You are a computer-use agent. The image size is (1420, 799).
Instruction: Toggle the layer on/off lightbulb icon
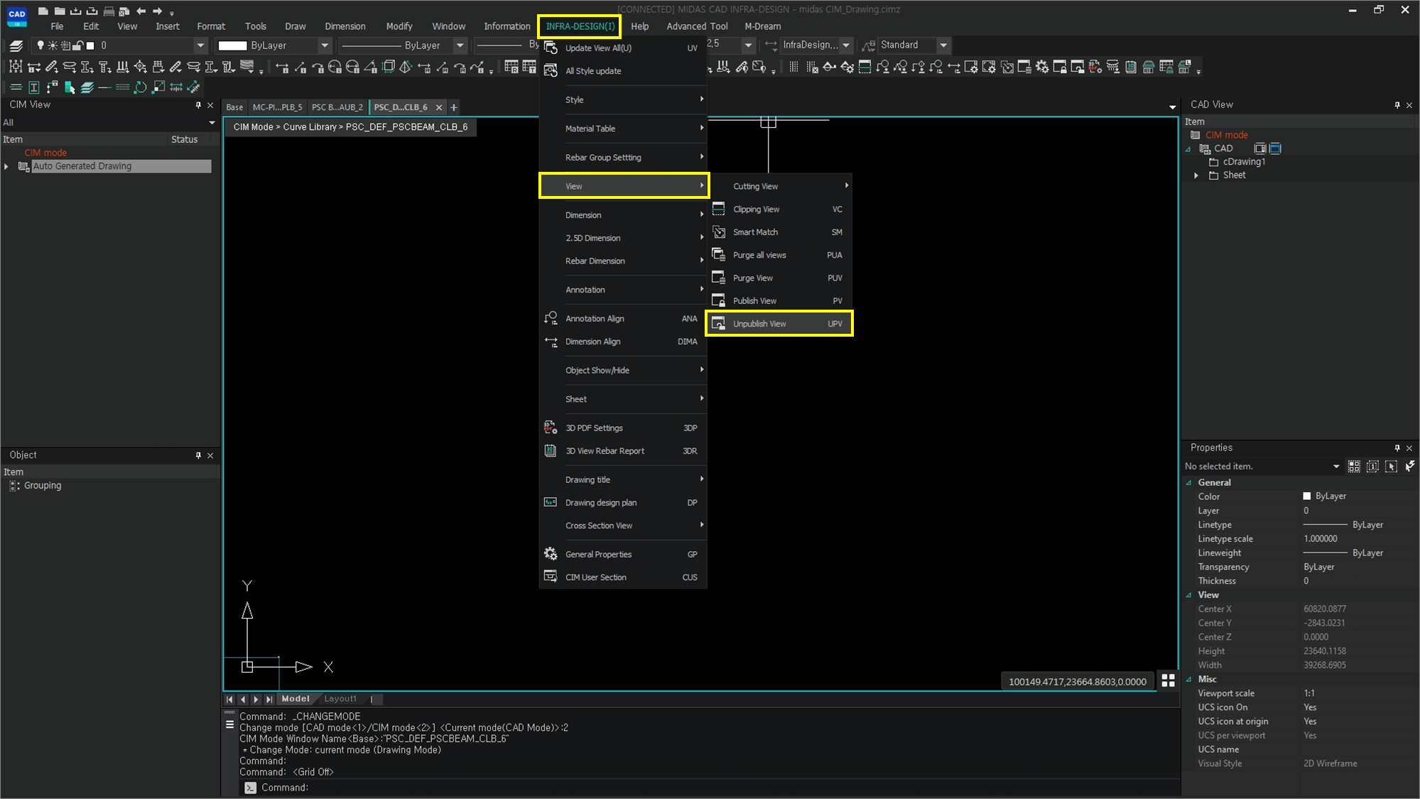pyautogui.click(x=40, y=45)
